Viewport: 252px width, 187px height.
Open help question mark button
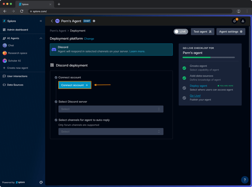(244, 180)
